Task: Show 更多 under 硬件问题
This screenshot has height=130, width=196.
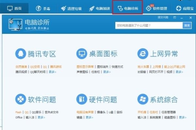Action: click(90, 117)
